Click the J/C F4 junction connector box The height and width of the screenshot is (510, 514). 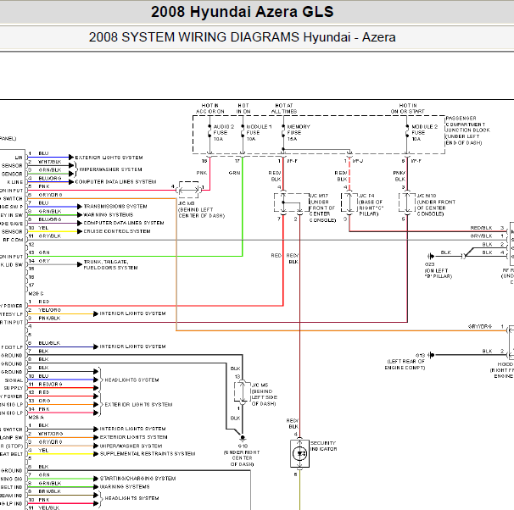tap(349, 202)
